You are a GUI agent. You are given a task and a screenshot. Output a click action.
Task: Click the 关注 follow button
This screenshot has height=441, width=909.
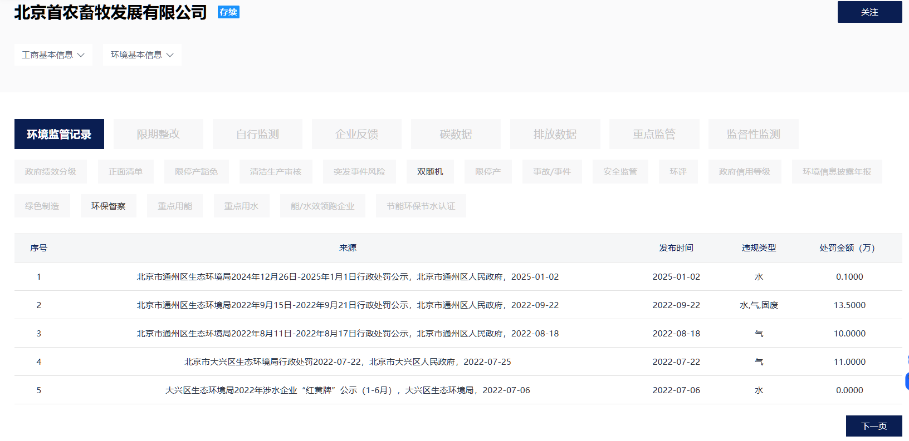[869, 12]
